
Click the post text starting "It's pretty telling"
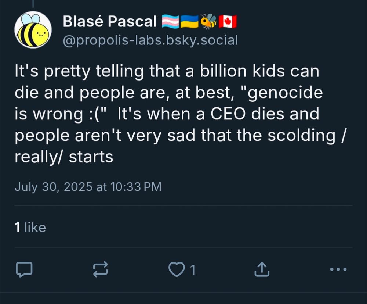tap(167, 72)
